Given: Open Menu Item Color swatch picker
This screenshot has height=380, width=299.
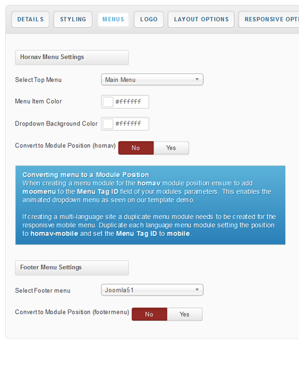Looking at the screenshot, I should click(108, 102).
